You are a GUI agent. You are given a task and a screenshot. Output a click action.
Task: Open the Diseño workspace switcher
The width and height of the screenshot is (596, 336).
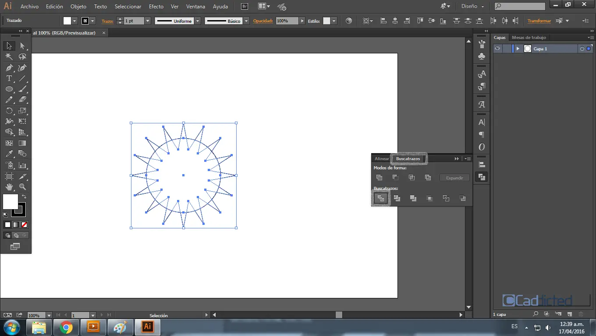pyautogui.click(x=472, y=7)
